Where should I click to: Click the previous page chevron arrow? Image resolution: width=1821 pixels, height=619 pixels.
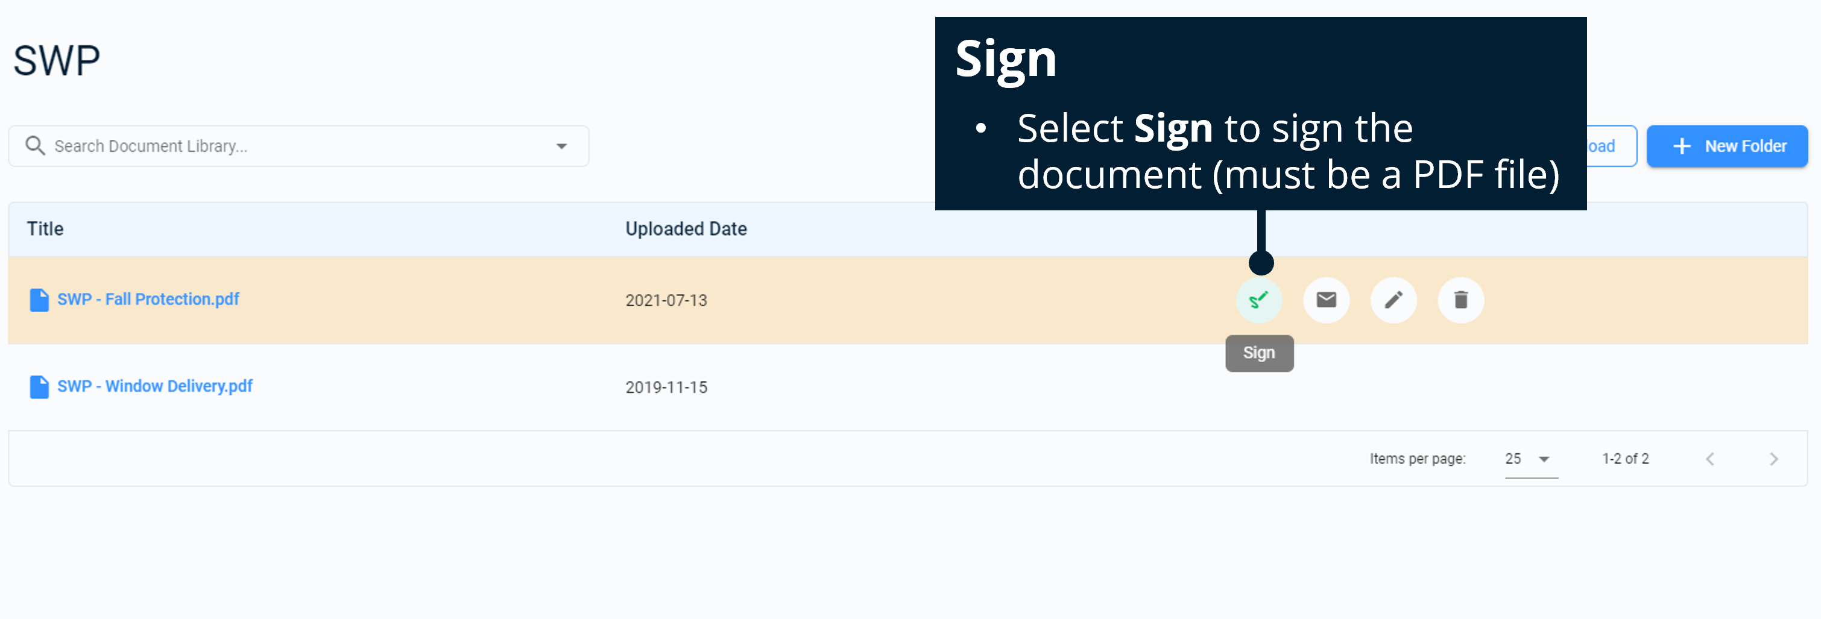[x=1710, y=459]
